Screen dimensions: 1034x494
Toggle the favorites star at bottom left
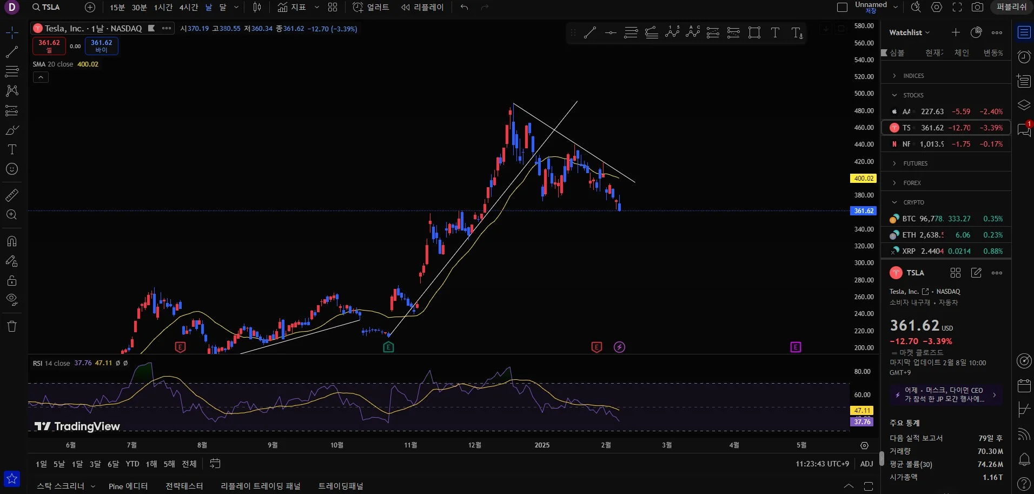point(12,478)
